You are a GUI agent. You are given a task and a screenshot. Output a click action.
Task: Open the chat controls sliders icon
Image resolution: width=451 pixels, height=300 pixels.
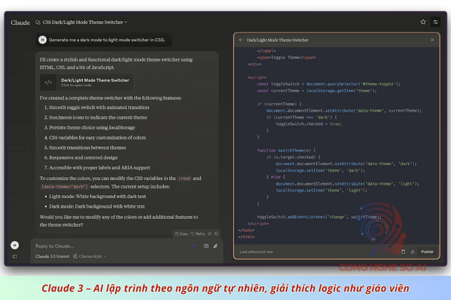coord(435,22)
